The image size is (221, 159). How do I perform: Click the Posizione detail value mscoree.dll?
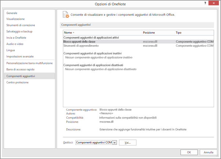coord(106,122)
